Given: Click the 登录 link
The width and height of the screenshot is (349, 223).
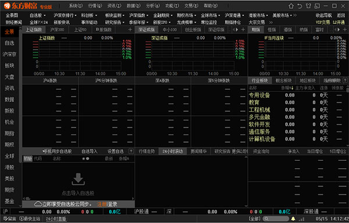Looking at the screenshot, I should coord(112,204).
